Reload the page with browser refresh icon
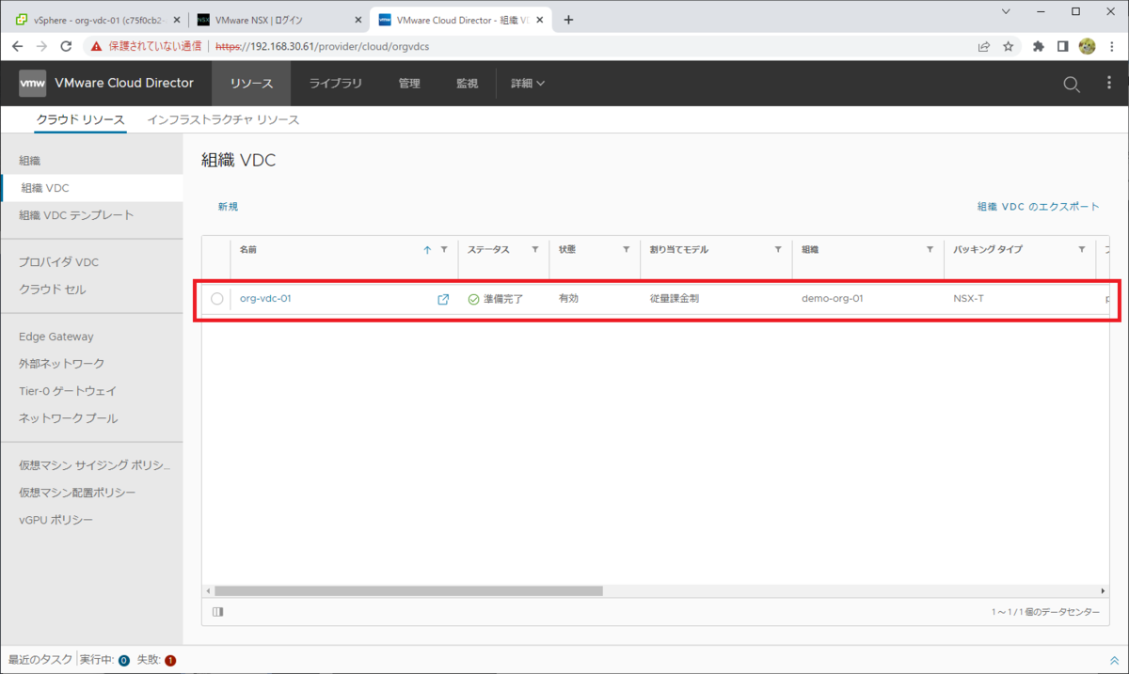1129x674 pixels. [x=66, y=45]
